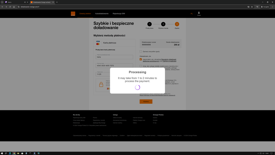275x155 pixels.
Task: Open a new browser tab with the plus icon
Action: (x=57, y=2)
